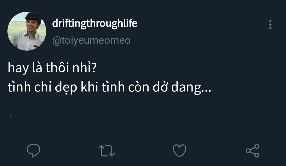
Task: Go to the profile via the gray @handle
Action: 91,41
